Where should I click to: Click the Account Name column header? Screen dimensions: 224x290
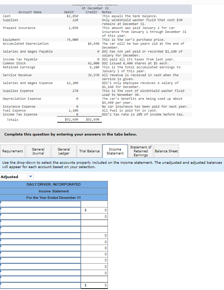point(30,12)
